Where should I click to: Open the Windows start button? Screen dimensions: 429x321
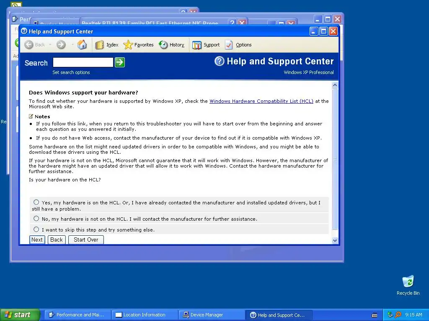[20, 315]
